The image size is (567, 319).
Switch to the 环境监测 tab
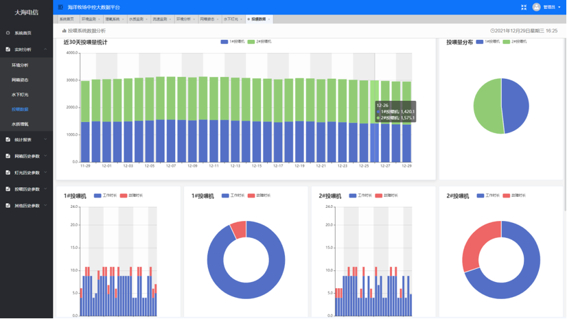click(89, 19)
